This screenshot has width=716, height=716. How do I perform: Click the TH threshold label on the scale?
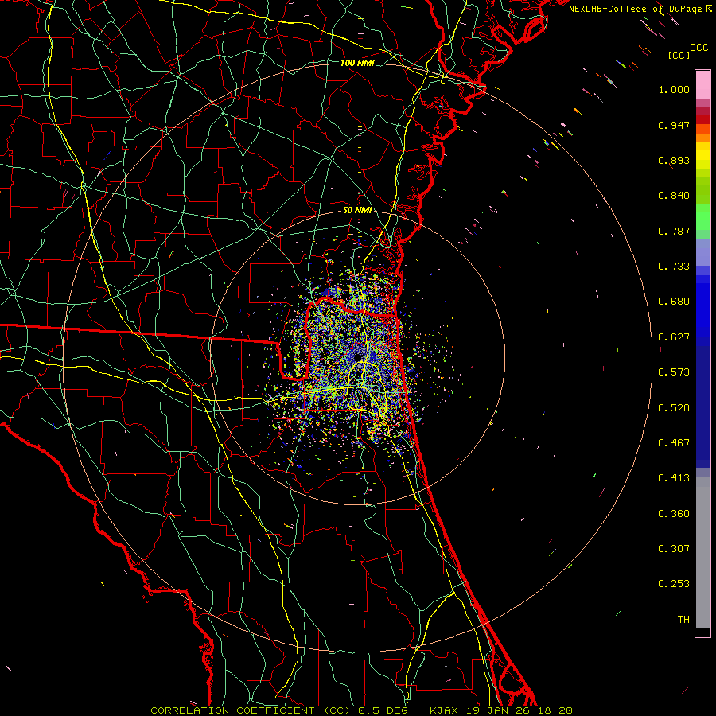tap(683, 620)
